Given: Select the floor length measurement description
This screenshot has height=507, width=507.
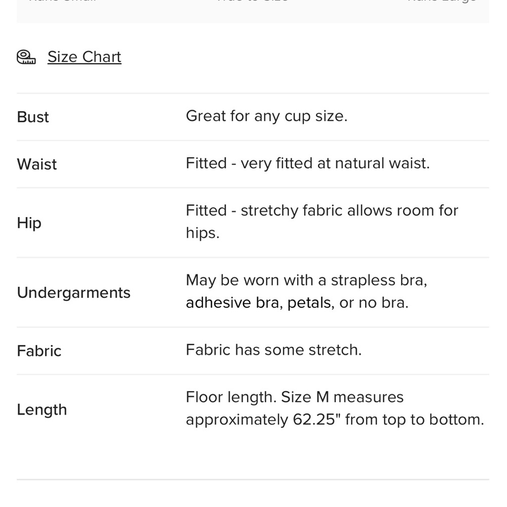Looking at the screenshot, I should pos(335,409).
